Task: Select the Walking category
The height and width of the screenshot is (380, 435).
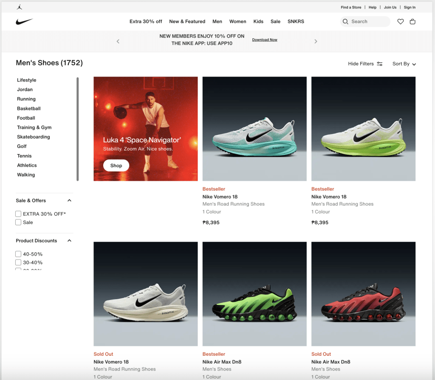Action: tap(26, 174)
